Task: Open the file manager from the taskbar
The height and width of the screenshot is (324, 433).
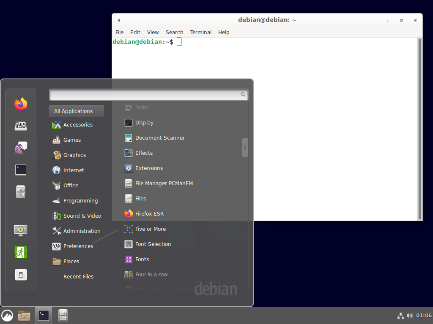Action: tap(24, 315)
